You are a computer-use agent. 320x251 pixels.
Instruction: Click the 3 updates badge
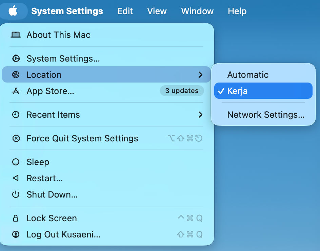pos(182,91)
